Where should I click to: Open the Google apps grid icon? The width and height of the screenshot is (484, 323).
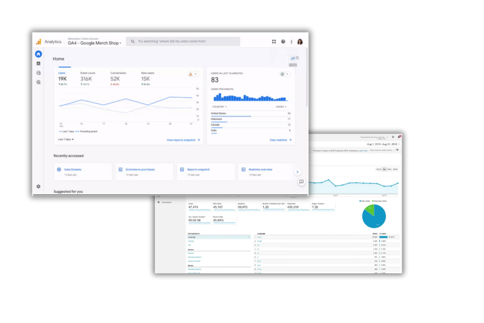click(x=274, y=41)
